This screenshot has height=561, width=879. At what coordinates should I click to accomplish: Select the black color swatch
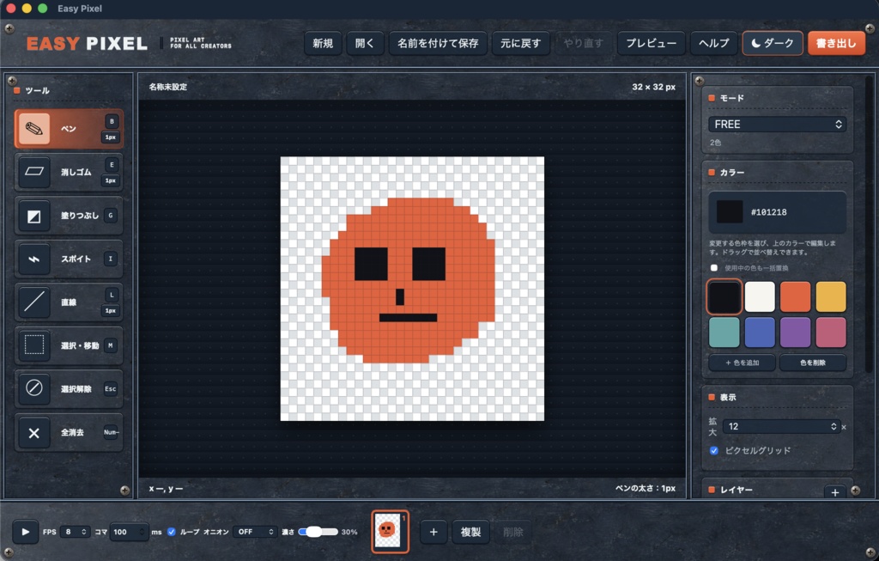pyautogui.click(x=724, y=296)
